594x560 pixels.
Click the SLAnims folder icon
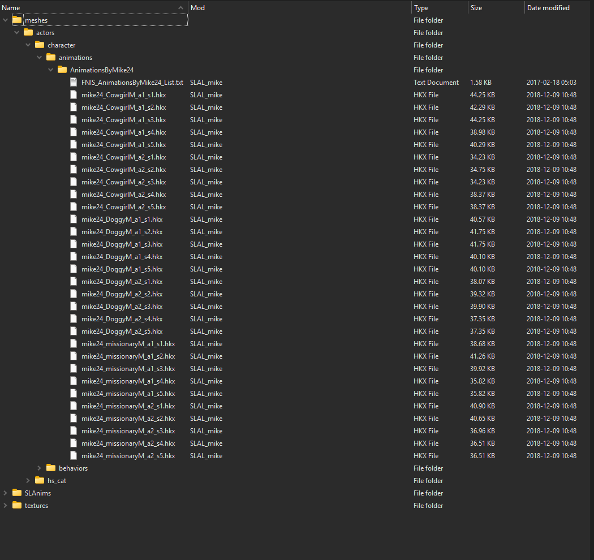17,493
